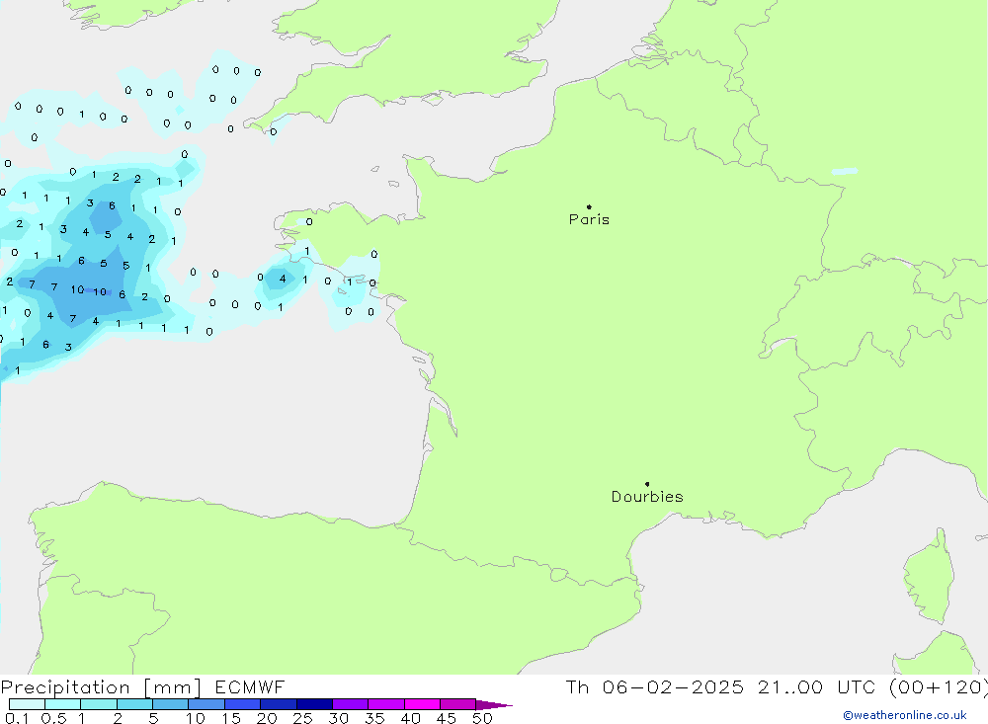Click the 35 legend scale label
The width and height of the screenshot is (988, 724).
pyautogui.click(x=374, y=718)
